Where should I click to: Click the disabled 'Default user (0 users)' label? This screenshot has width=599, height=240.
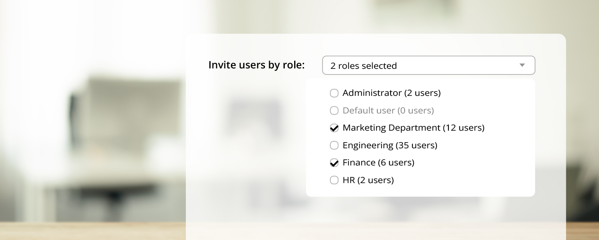tap(388, 111)
